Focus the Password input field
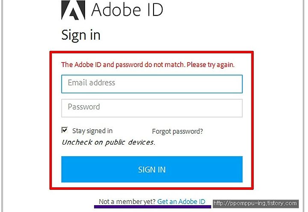Image resolution: width=308 pixels, height=212 pixels. pos(152,108)
